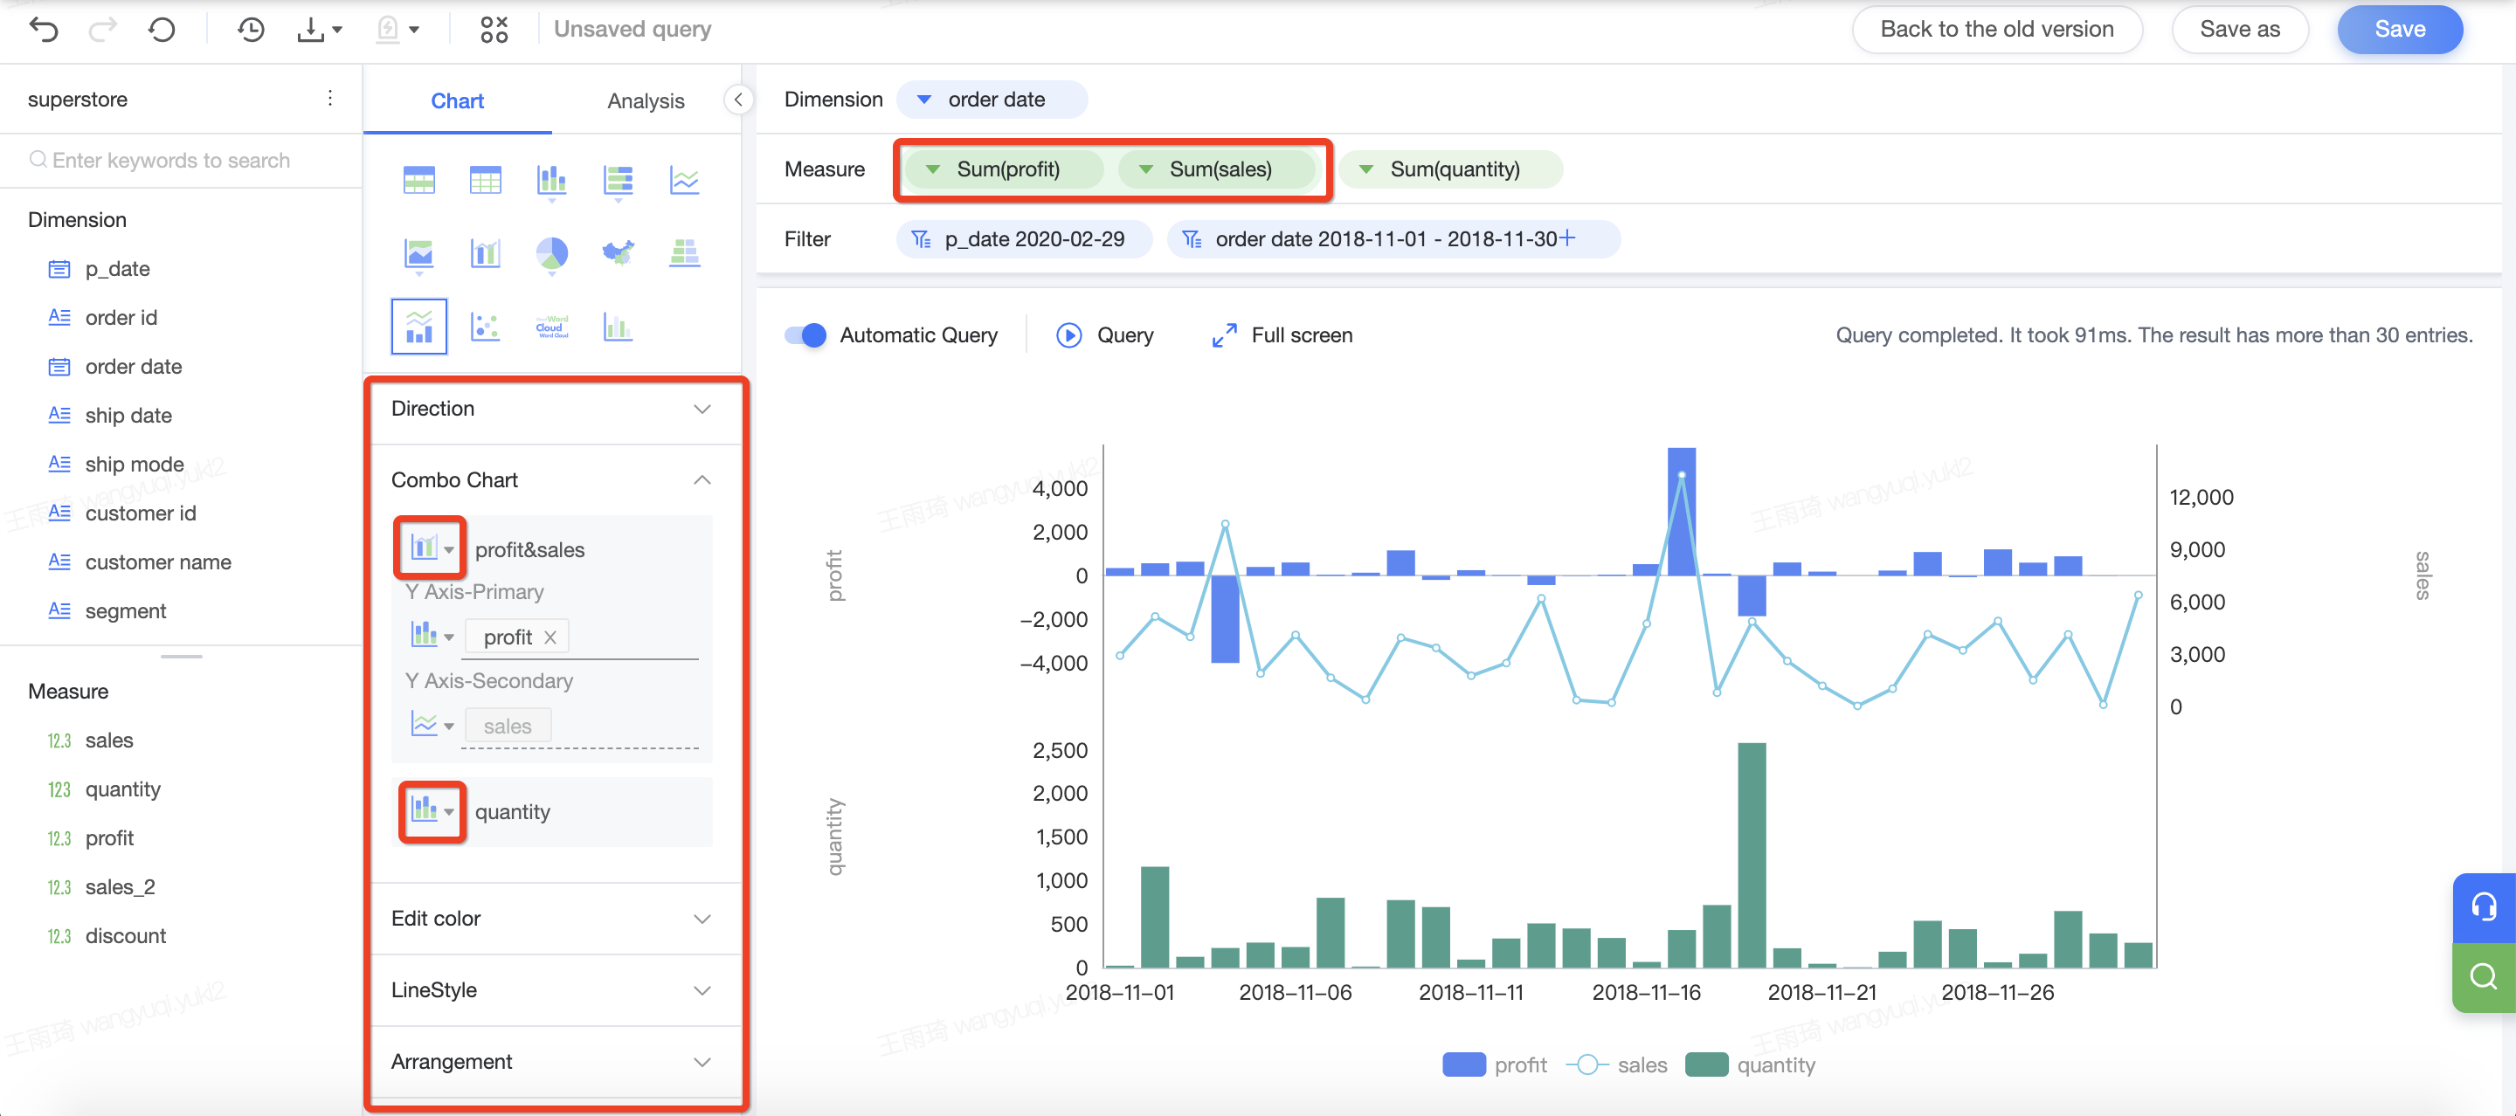Toggle the Automatic Query switch
Screen dimensions: 2516x1116
pos(805,335)
